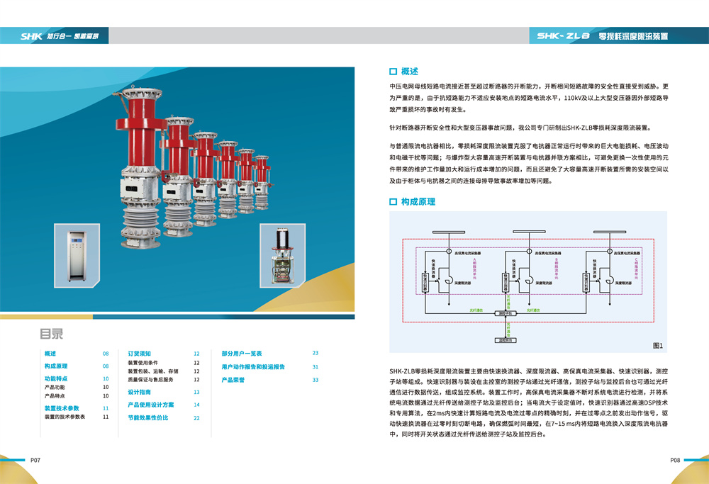
Task: Click the 图1 figure label
Action: click(658, 346)
